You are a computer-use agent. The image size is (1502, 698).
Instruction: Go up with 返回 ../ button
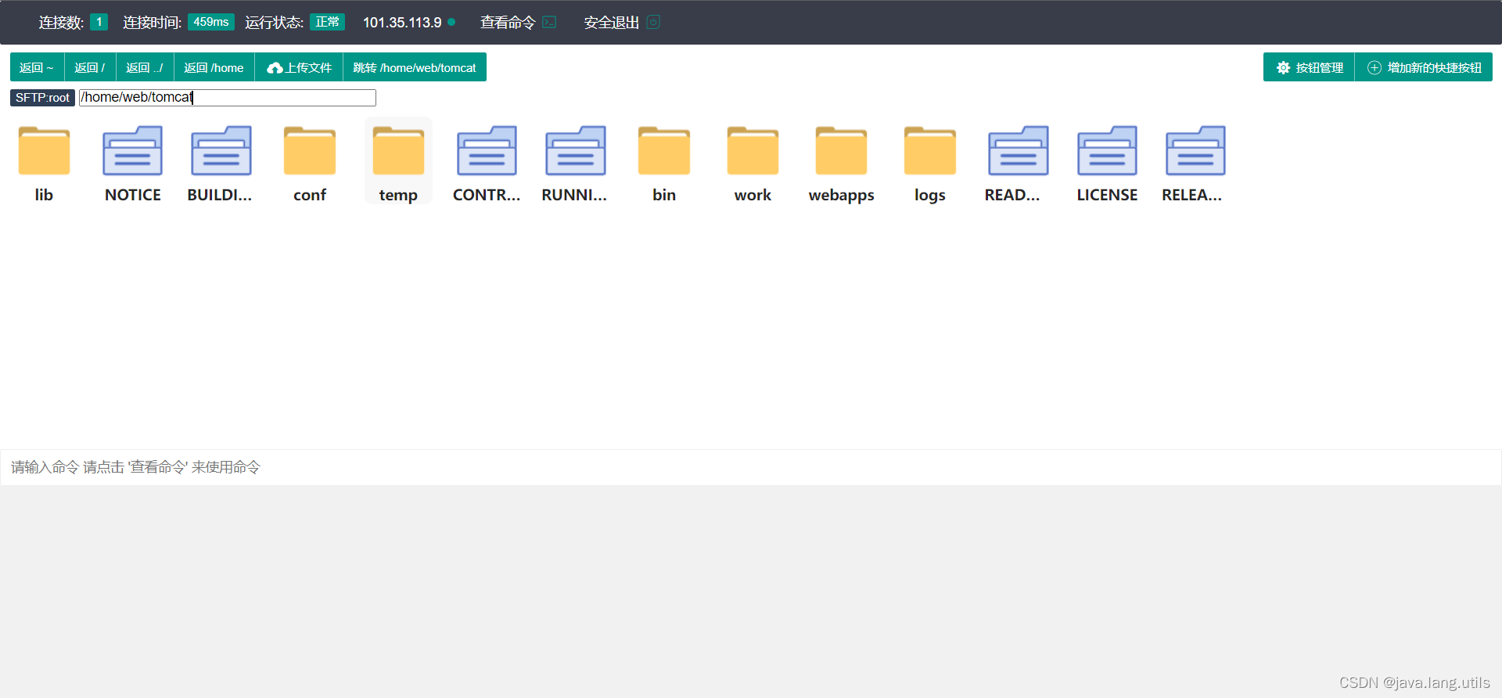(145, 67)
